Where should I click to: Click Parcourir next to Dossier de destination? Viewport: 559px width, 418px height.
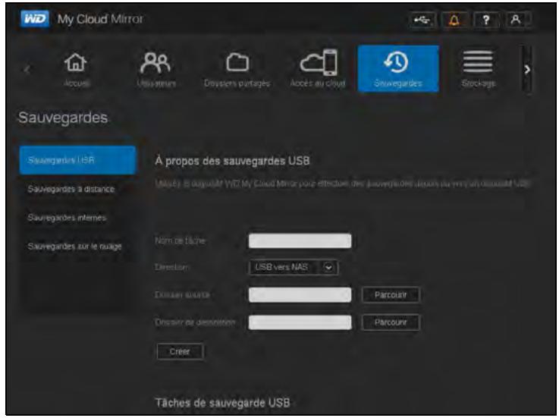coord(391,322)
